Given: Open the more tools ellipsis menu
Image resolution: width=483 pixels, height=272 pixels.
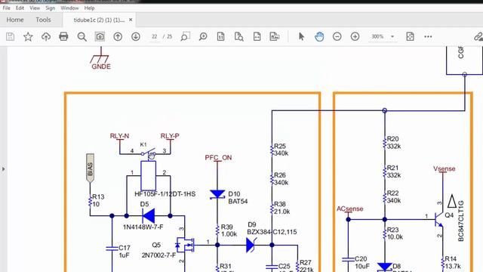Looking at the screenshot, I should [428, 37].
